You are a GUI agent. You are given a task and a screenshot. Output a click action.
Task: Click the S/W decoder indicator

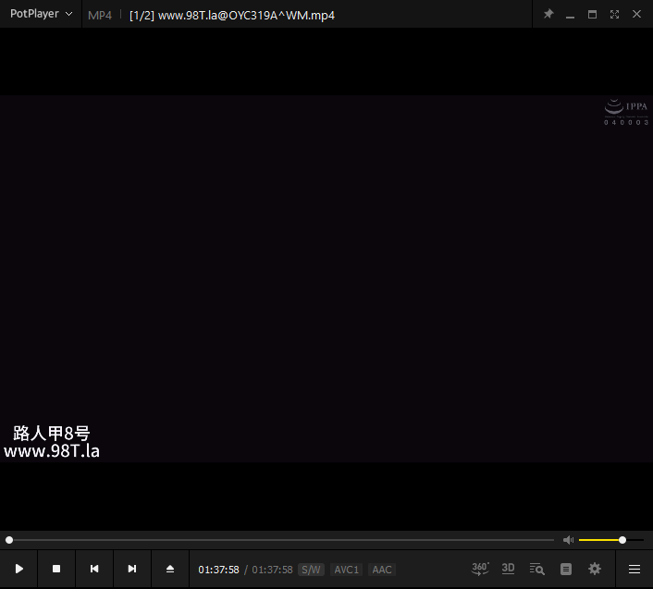[311, 570]
